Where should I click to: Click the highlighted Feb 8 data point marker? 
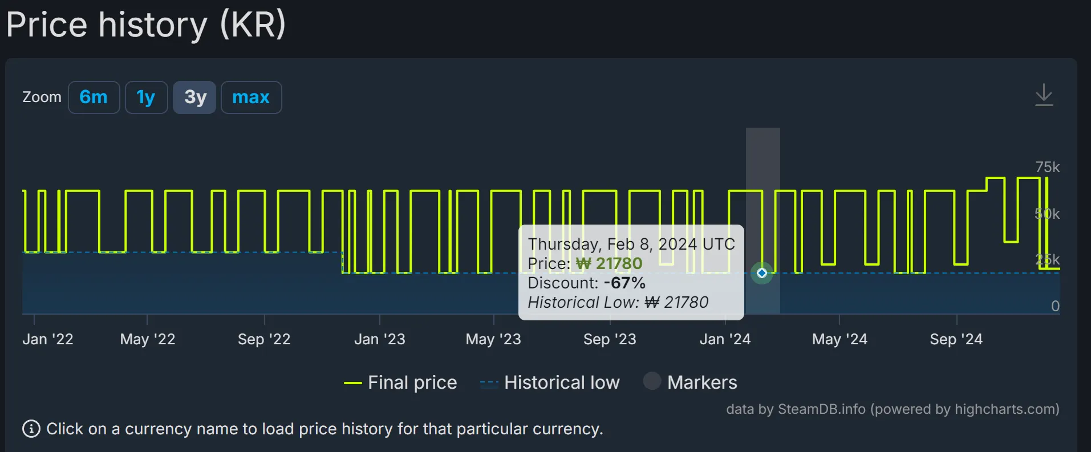click(761, 273)
